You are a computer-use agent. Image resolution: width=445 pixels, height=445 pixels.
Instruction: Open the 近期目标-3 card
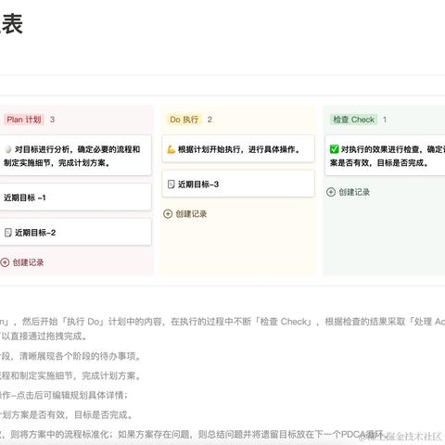(238, 184)
